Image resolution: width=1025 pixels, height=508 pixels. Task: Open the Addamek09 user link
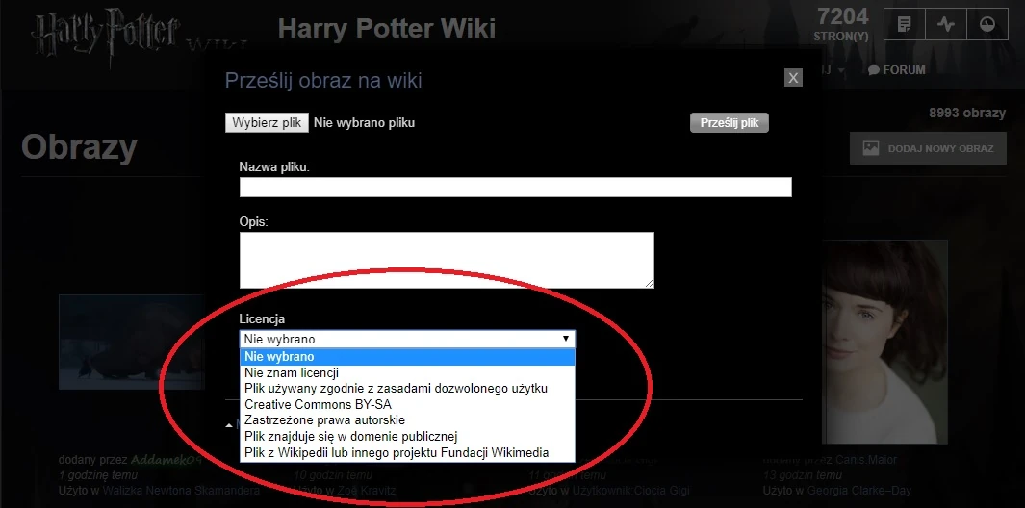(166, 460)
